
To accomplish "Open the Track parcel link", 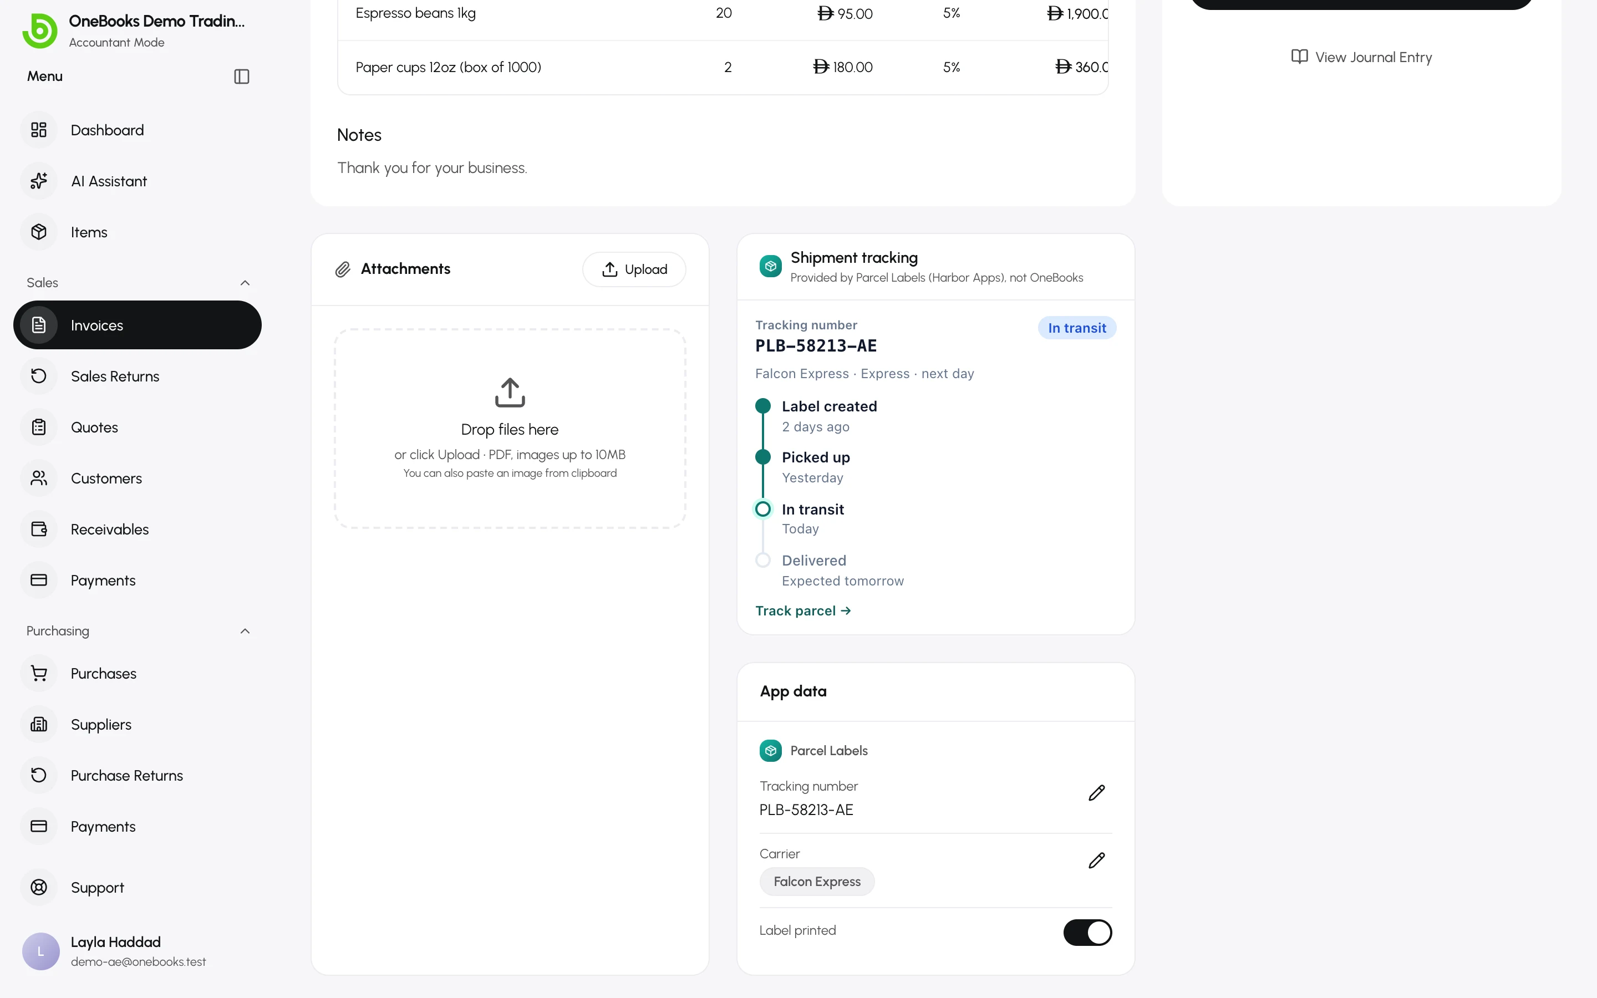I will point(803,610).
